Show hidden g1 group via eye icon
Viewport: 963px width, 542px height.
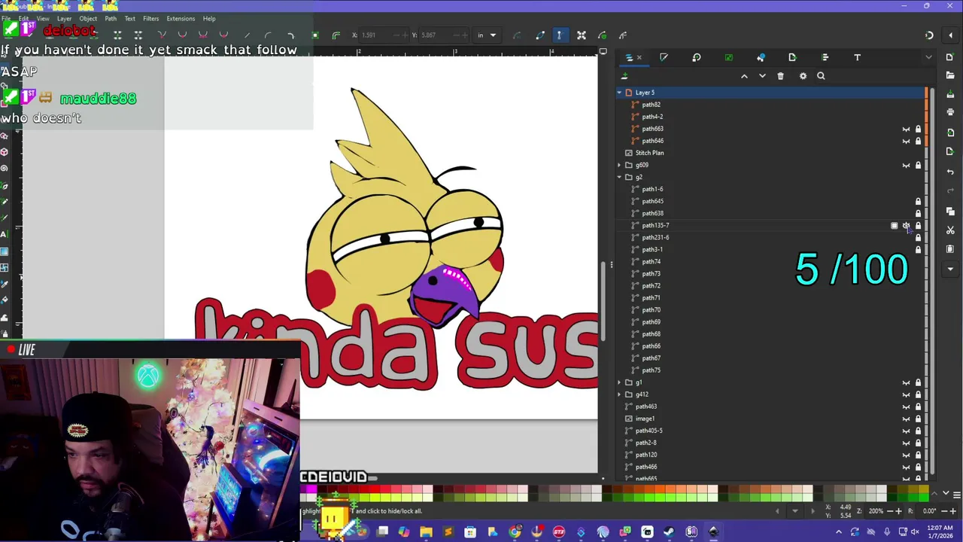coord(906,382)
